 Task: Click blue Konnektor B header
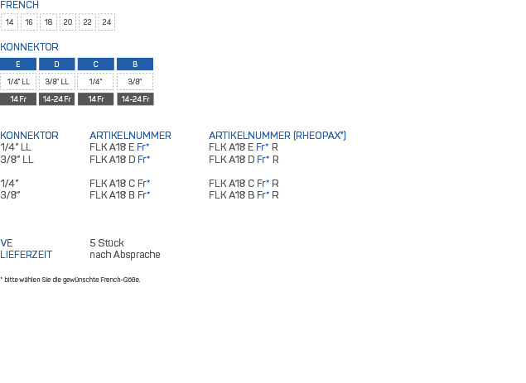(135, 65)
